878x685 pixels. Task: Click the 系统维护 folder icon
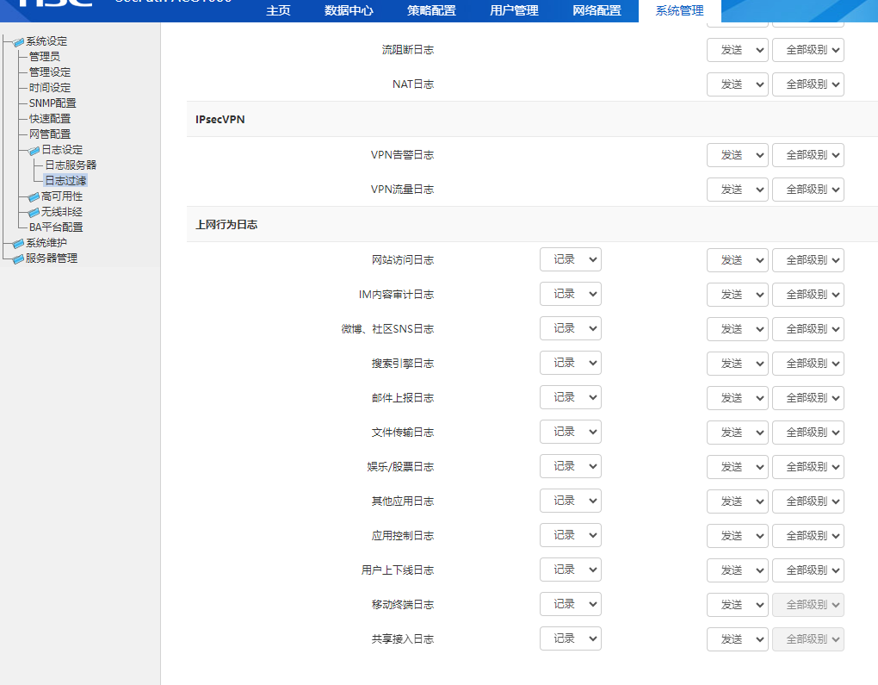(18, 243)
